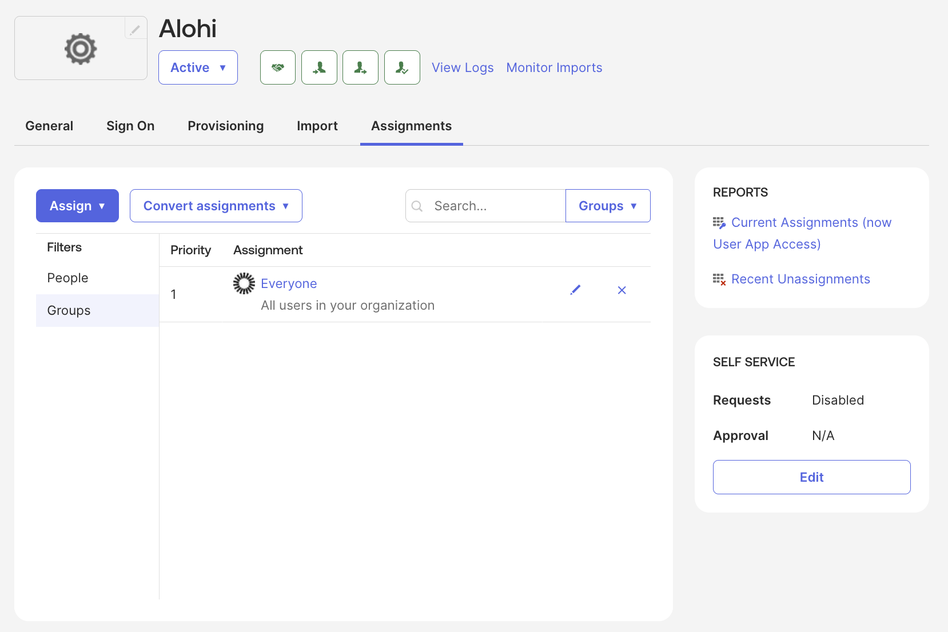Click the green handshake icon button
Viewport: 948px width, 632px height.
[x=278, y=67]
